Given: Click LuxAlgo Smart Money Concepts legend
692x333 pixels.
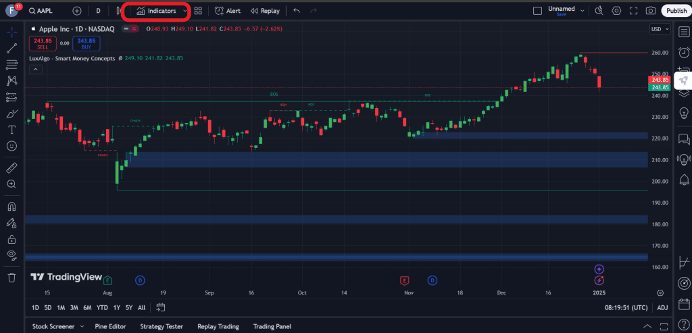Looking at the screenshot, I should pos(72,58).
